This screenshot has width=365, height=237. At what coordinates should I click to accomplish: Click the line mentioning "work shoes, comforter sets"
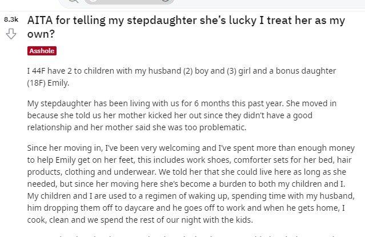pos(189,160)
